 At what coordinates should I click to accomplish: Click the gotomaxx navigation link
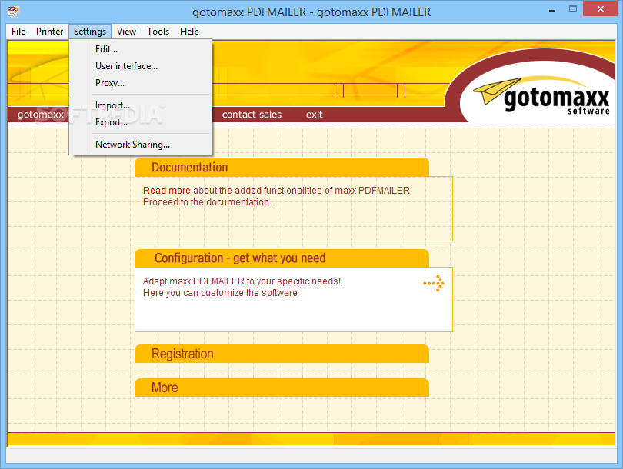pos(40,115)
